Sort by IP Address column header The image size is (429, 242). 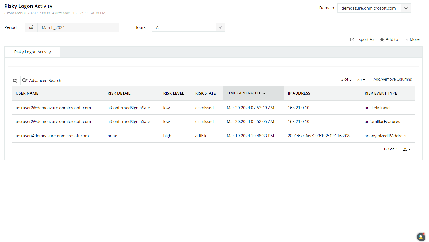pyautogui.click(x=299, y=93)
